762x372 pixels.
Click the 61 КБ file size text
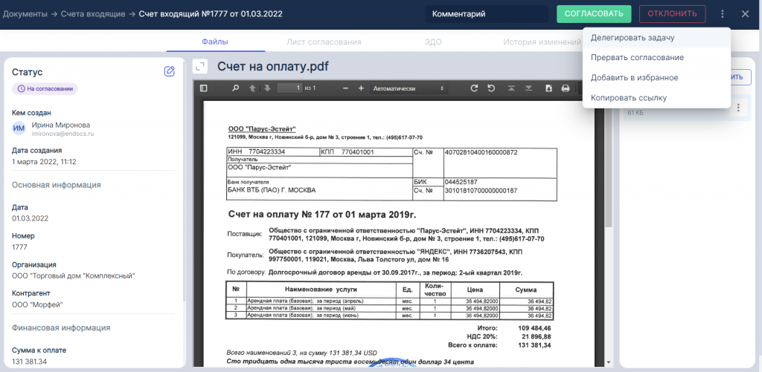pyautogui.click(x=635, y=113)
